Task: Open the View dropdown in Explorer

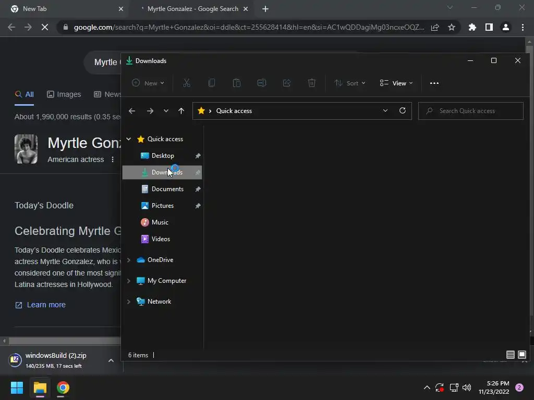Action: [x=396, y=83]
